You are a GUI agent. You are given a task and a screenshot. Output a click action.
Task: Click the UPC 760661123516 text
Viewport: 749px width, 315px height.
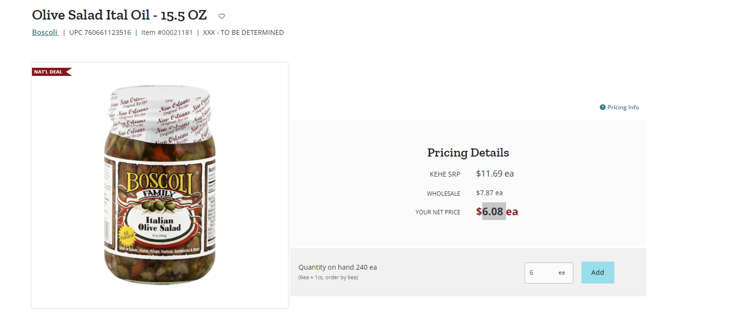tap(100, 32)
